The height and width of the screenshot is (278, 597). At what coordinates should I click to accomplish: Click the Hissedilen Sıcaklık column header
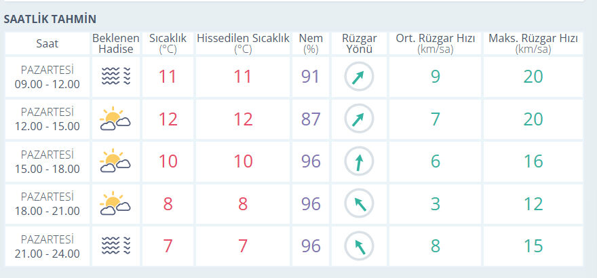(x=243, y=43)
